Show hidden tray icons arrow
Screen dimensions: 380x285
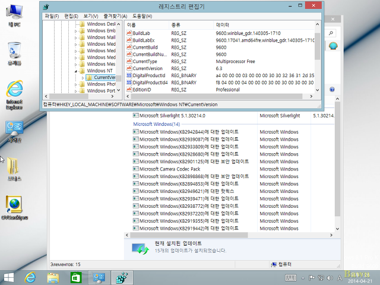303,278
